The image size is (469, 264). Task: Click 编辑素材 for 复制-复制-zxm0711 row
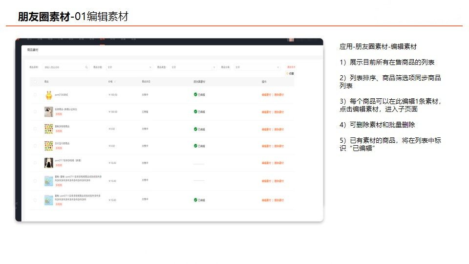(266, 181)
